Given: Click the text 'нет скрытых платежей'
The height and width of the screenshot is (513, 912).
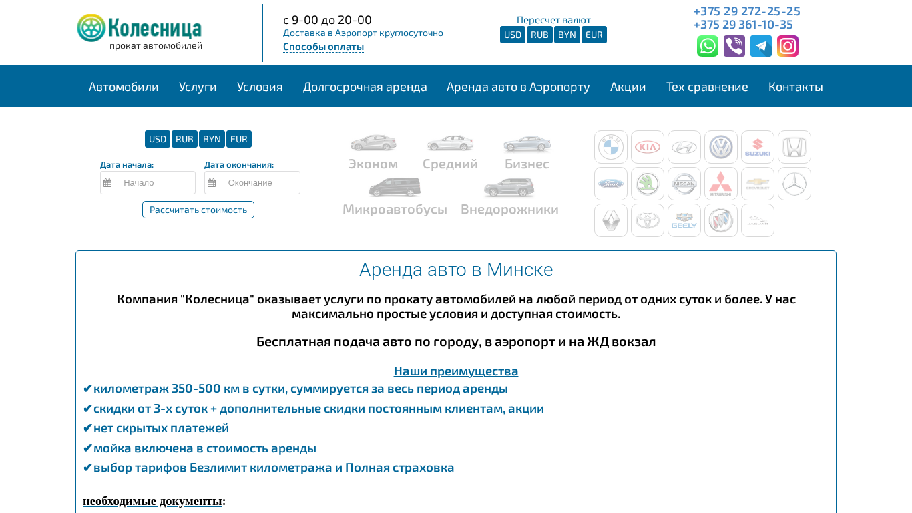Looking at the screenshot, I should point(161,428).
